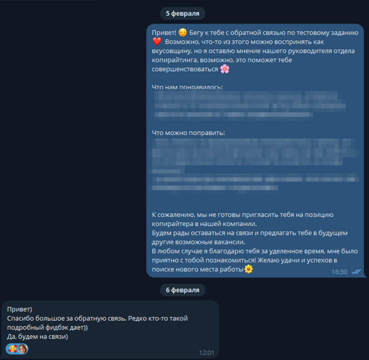Click the user avatar in the reaction
The image size is (369, 360).
tap(23, 349)
